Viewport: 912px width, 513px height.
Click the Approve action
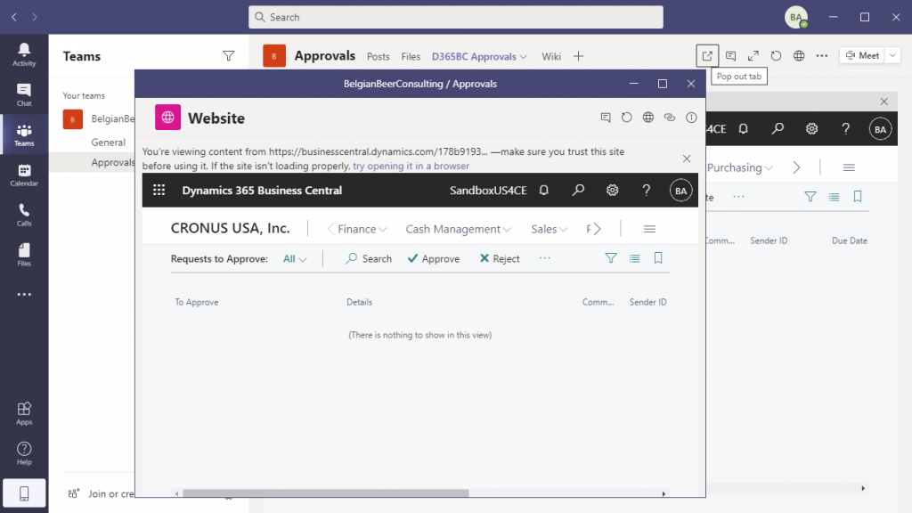pos(434,259)
